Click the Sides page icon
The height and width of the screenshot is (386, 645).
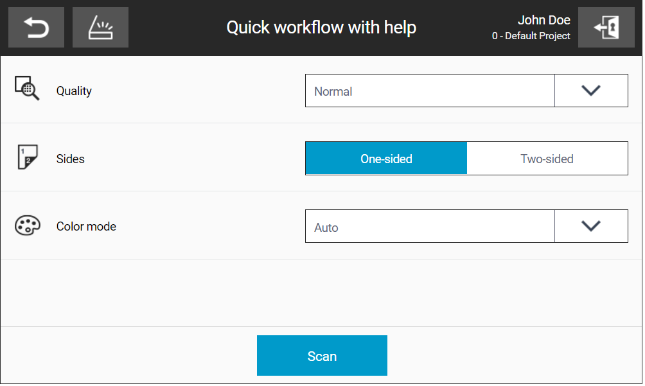(x=27, y=157)
